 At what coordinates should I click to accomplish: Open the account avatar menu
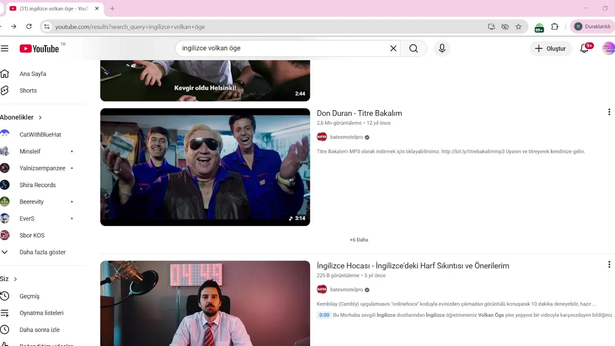608,49
